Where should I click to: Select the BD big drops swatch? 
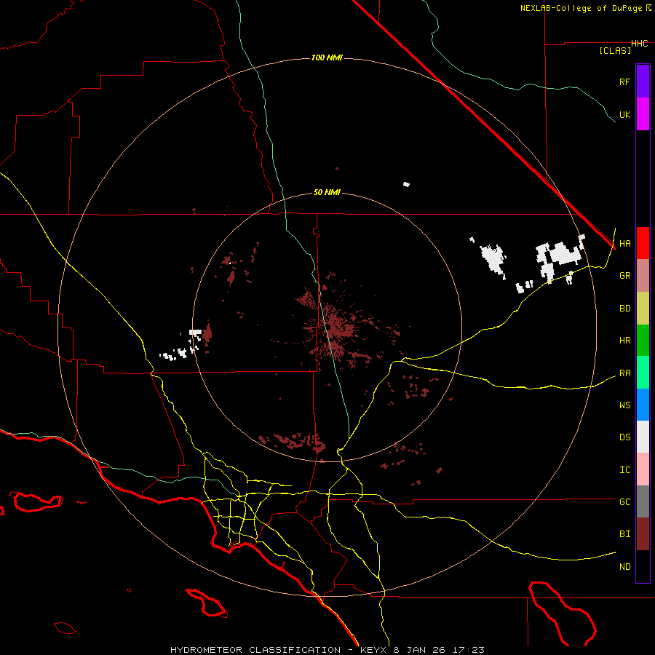[643, 309]
